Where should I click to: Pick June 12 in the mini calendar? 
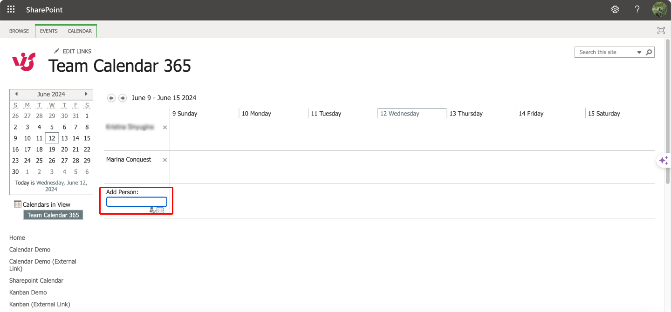point(52,138)
